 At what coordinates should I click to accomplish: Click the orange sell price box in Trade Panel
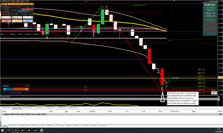click(27, 9)
